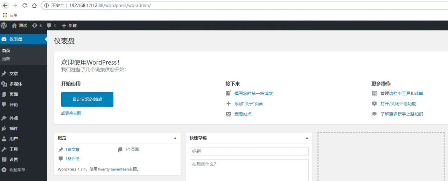The height and width of the screenshot is (181, 448).
Task: Click the 菜单 link in 更多操作
Action: [x=419, y=93]
